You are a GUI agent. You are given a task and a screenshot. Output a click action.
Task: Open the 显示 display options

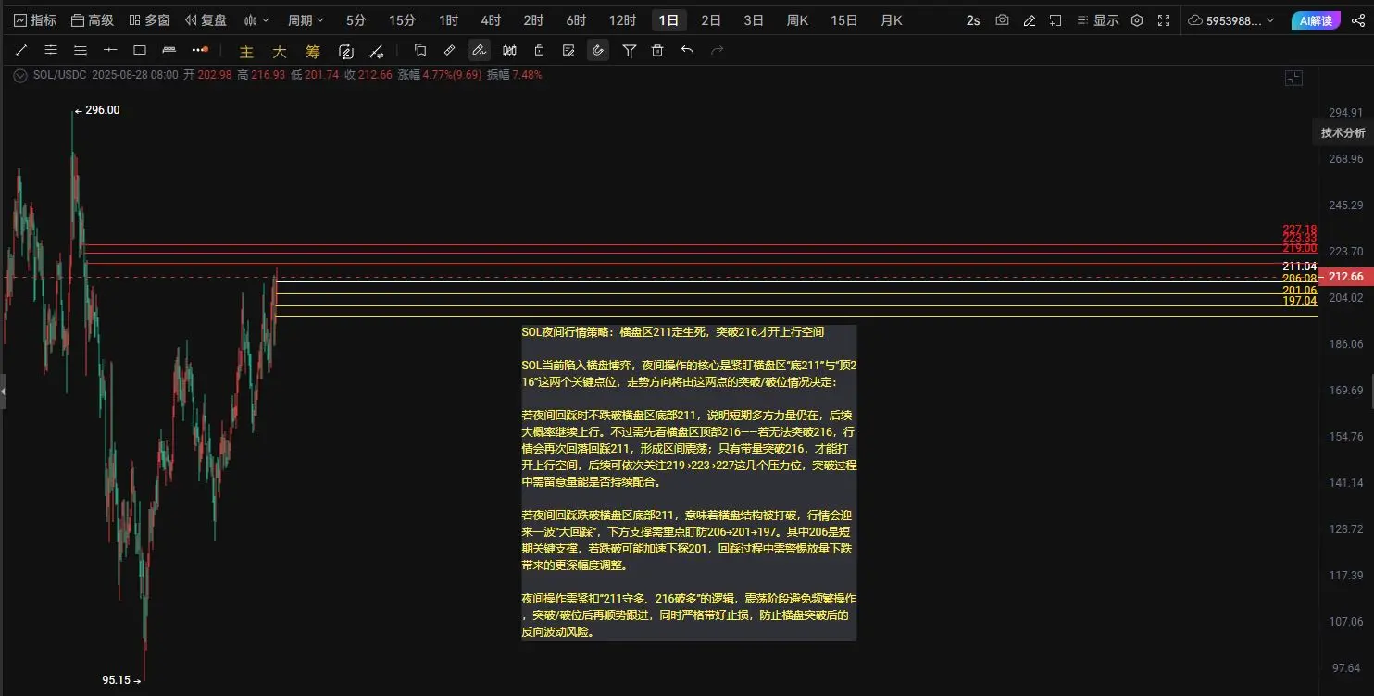point(1097,19)
